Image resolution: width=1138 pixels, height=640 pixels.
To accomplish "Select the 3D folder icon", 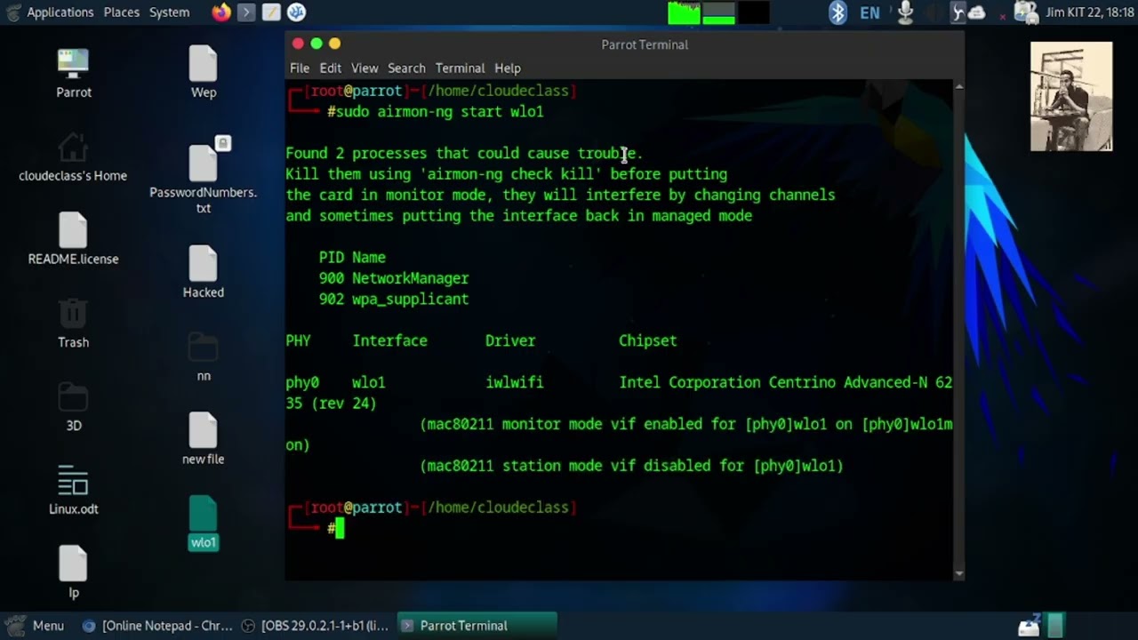I will 73,406.
